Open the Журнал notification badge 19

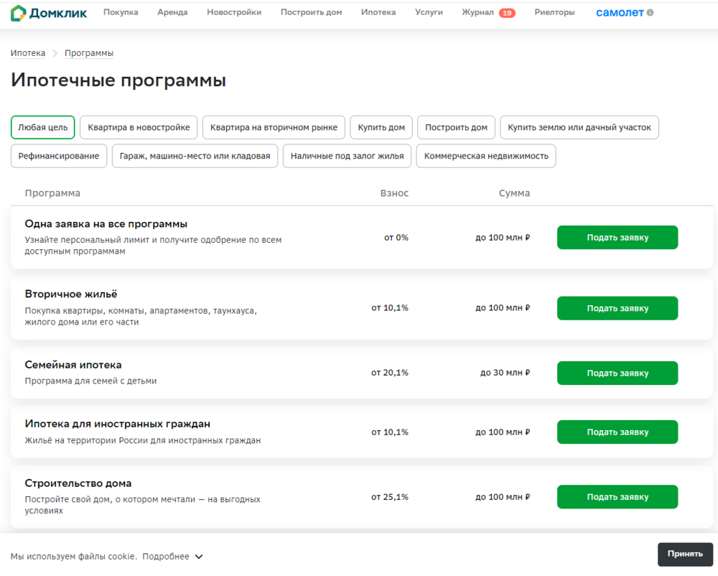pyautogui.click(x=507, y=13)
